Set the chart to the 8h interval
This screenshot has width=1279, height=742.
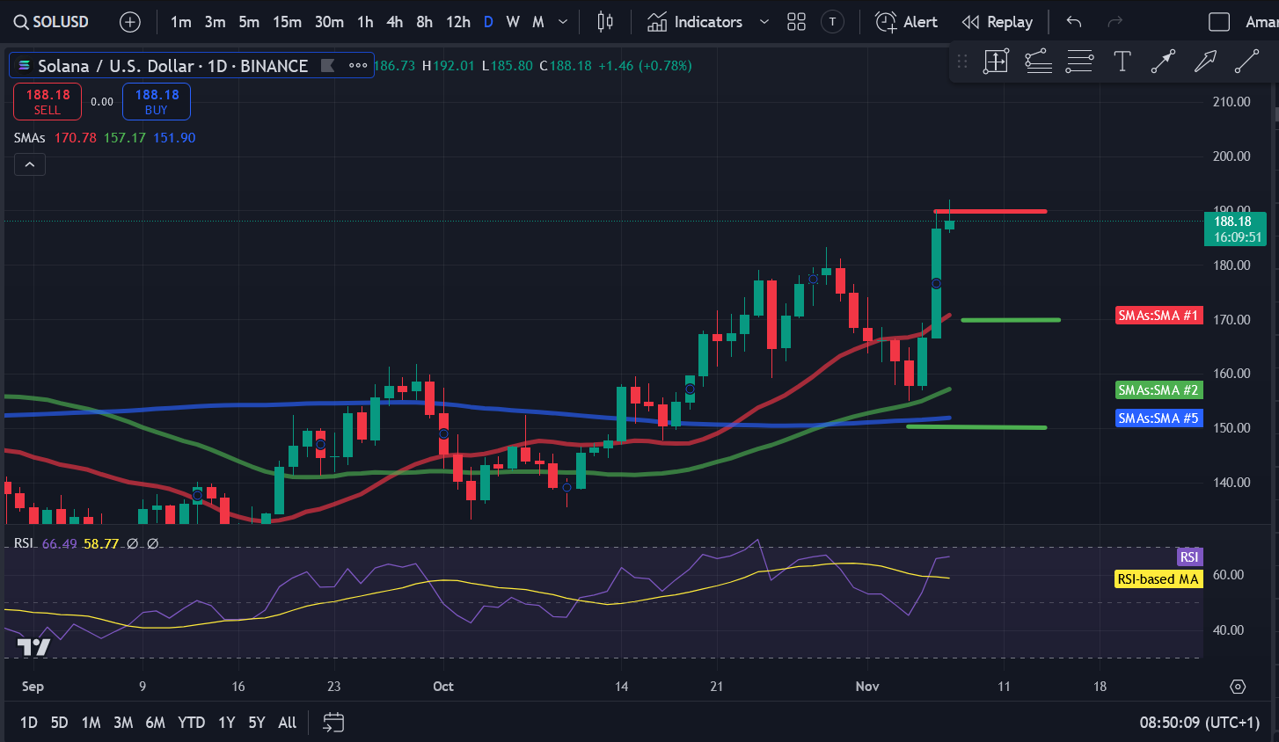pyautogui.click(x=424, y=22)
